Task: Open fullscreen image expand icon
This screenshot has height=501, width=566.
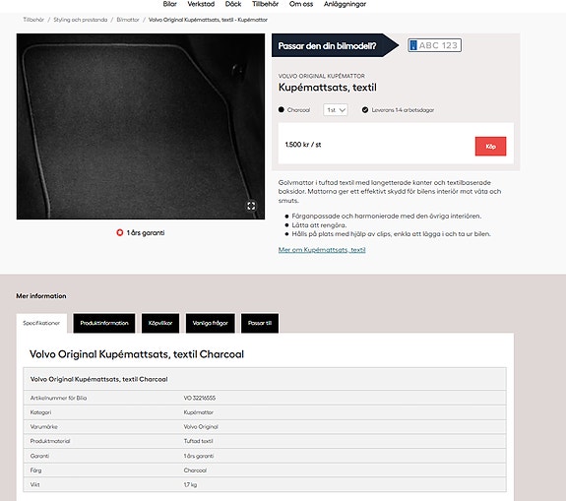Action: click(251, 206)
